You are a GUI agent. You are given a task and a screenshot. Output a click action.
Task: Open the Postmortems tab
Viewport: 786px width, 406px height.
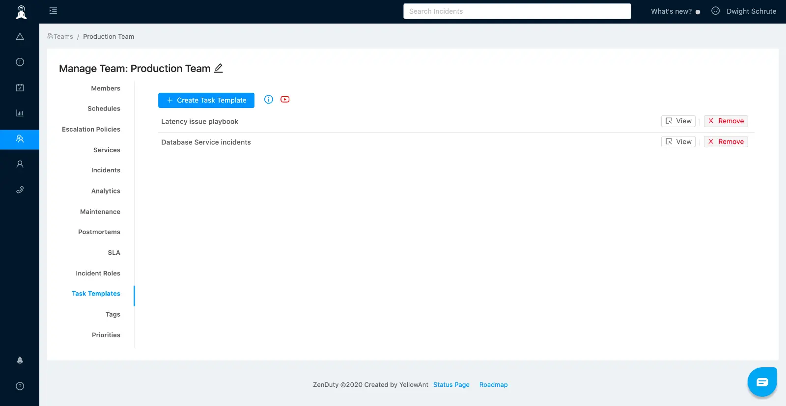point(99,232)
